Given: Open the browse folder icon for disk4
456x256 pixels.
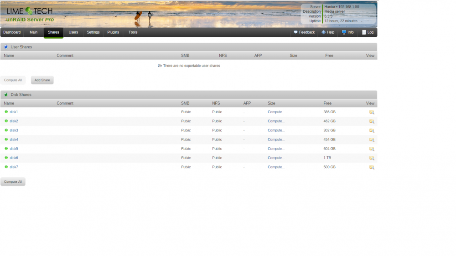Looking at the screenshot, I should coord(372,140).
